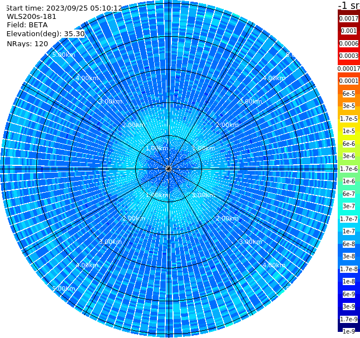Select the 3e-5 colorbar label
This screenshot has width=360, height=338.
(349, 106)
